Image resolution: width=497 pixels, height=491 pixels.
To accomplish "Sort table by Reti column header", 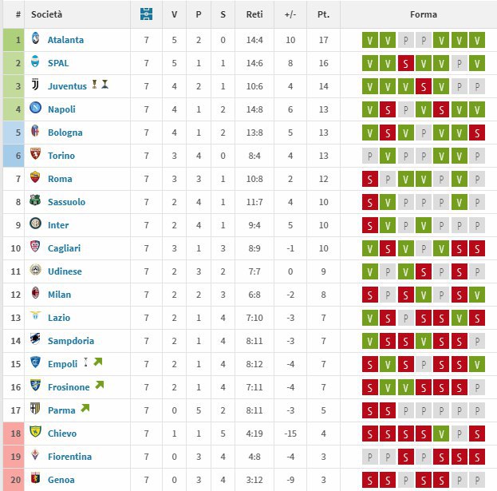I will coord(254,14).
